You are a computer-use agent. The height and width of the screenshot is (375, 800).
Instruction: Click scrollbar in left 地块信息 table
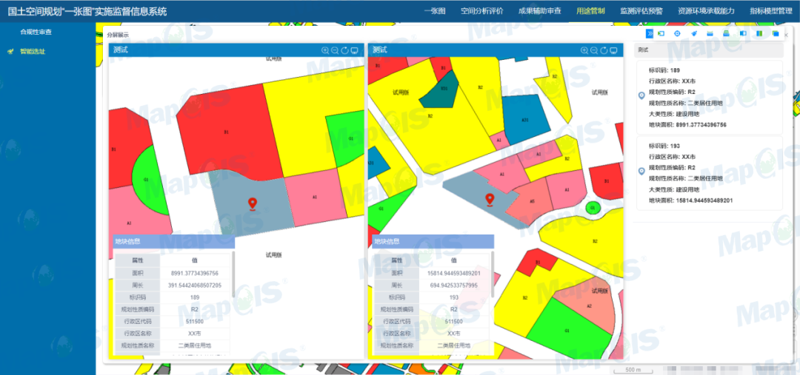click(233, 274)
